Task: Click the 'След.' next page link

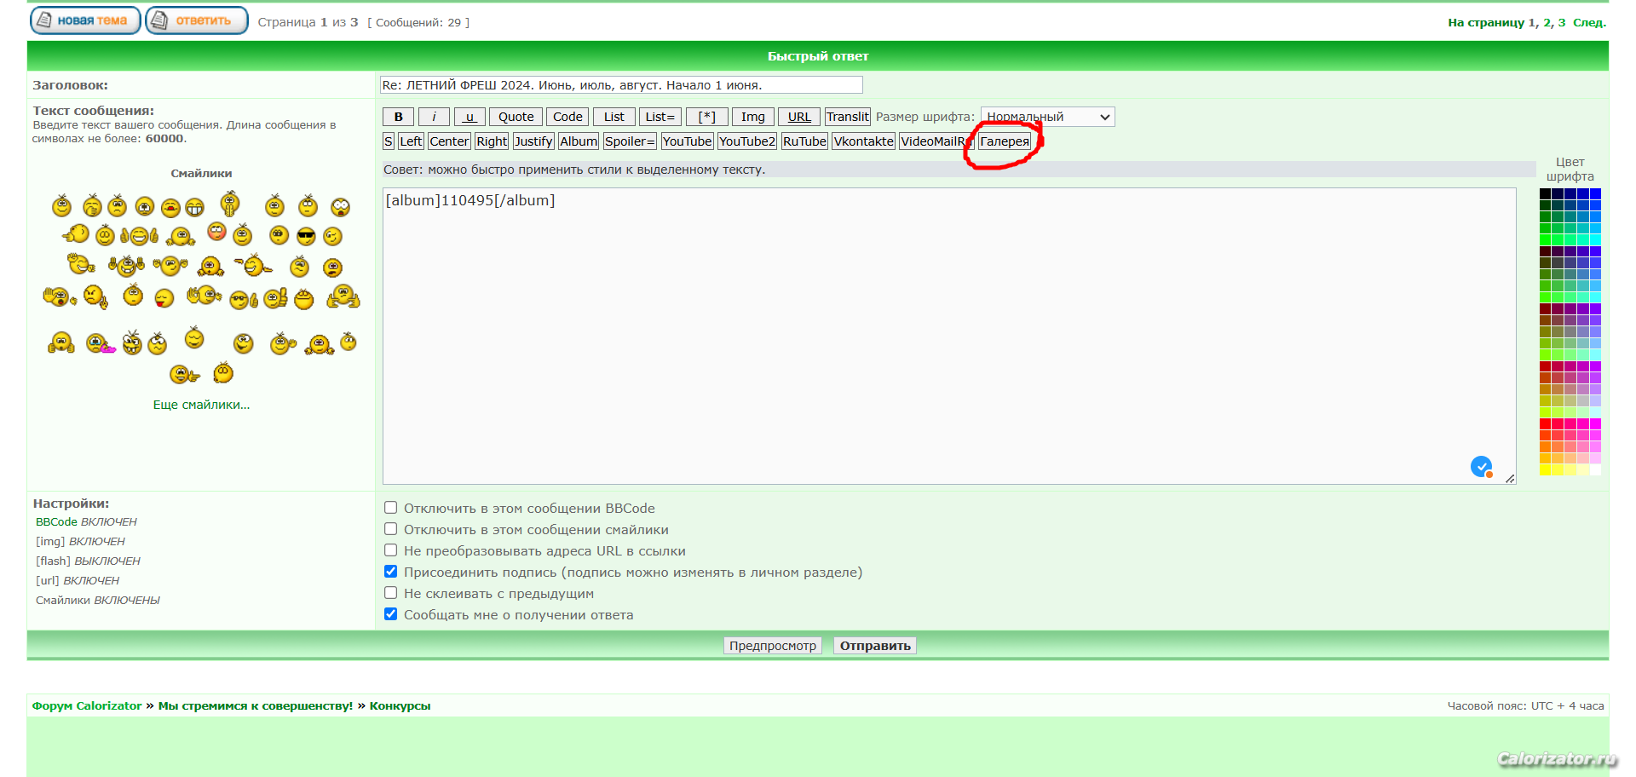Action: 1589,22
